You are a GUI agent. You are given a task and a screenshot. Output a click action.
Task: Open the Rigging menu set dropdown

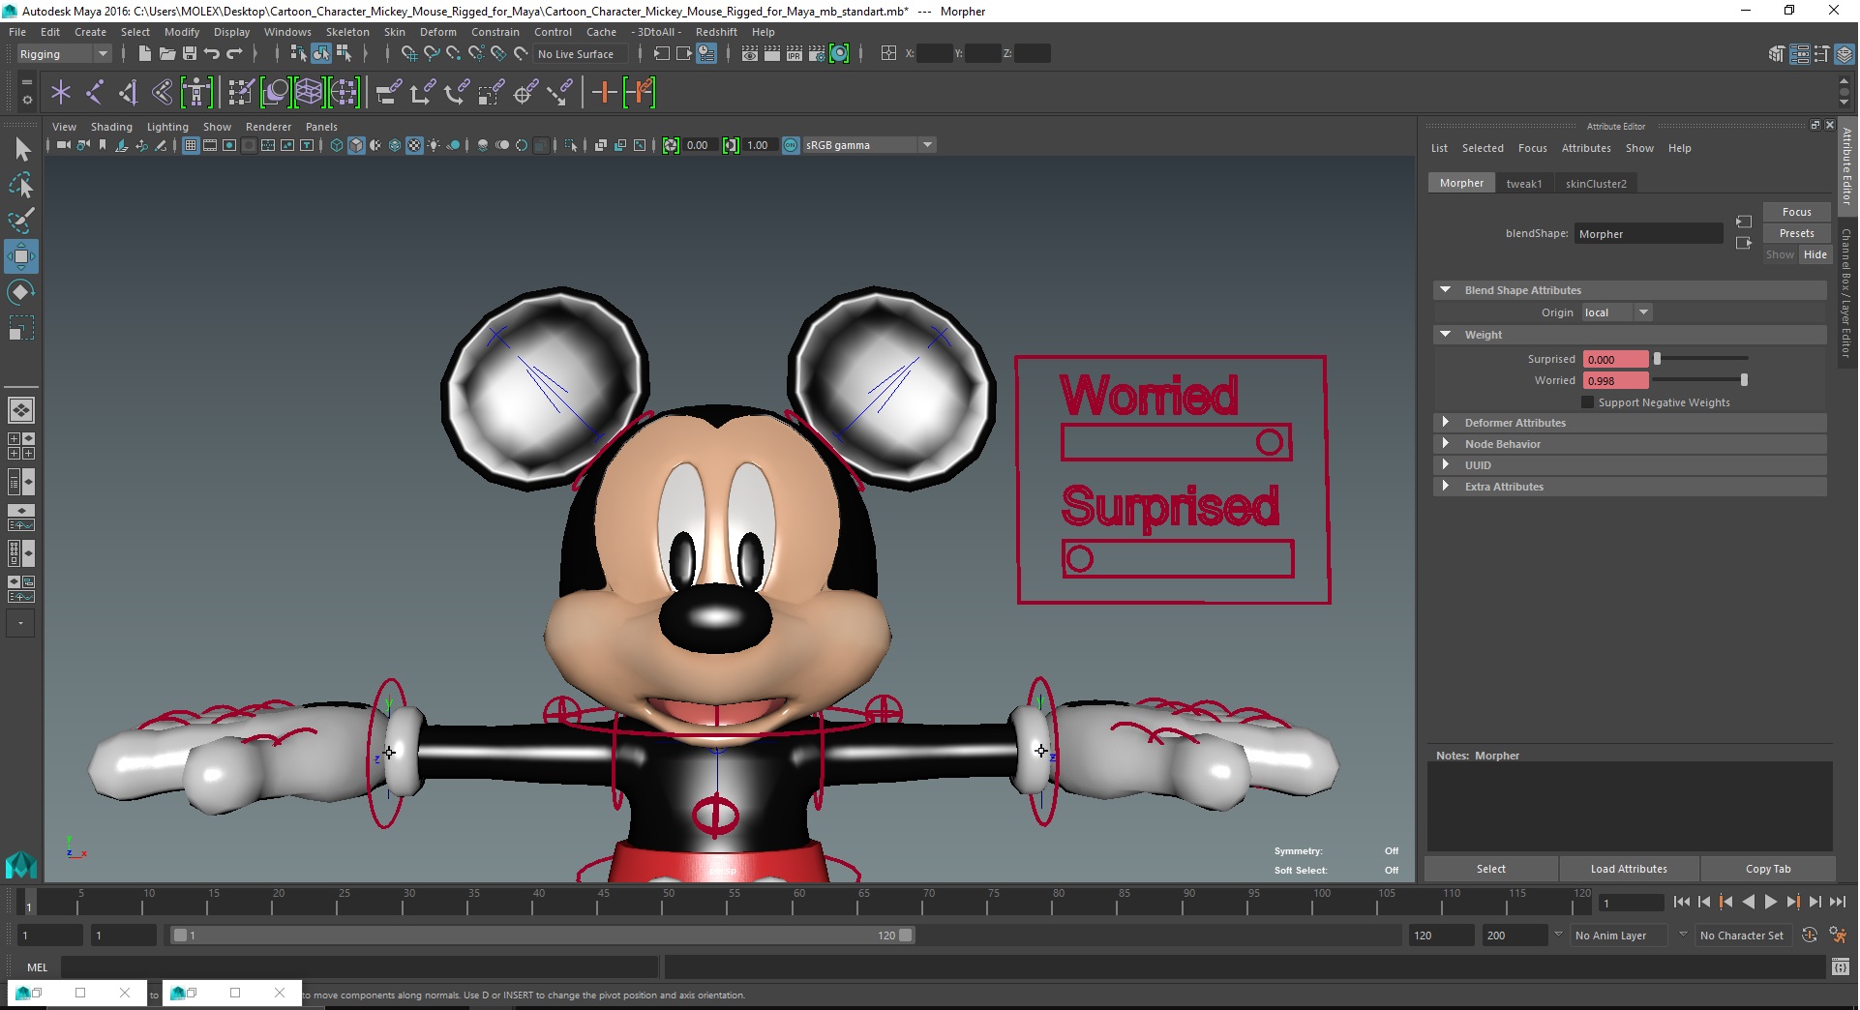click(64, 54)
